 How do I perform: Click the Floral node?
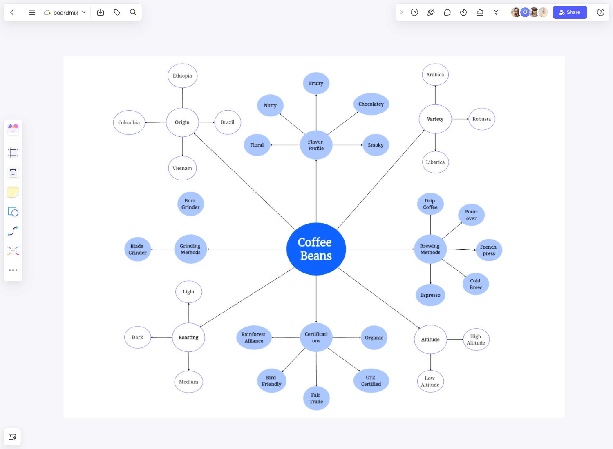coord(257,145)
